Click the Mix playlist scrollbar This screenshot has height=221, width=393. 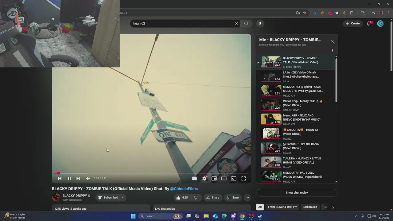(336, 80)
